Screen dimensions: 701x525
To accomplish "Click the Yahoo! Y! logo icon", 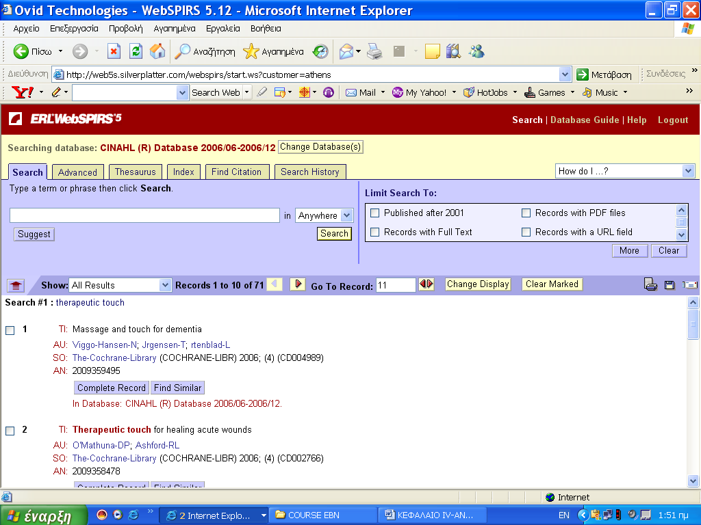I will pyautogui.click(x=23, y=92).
